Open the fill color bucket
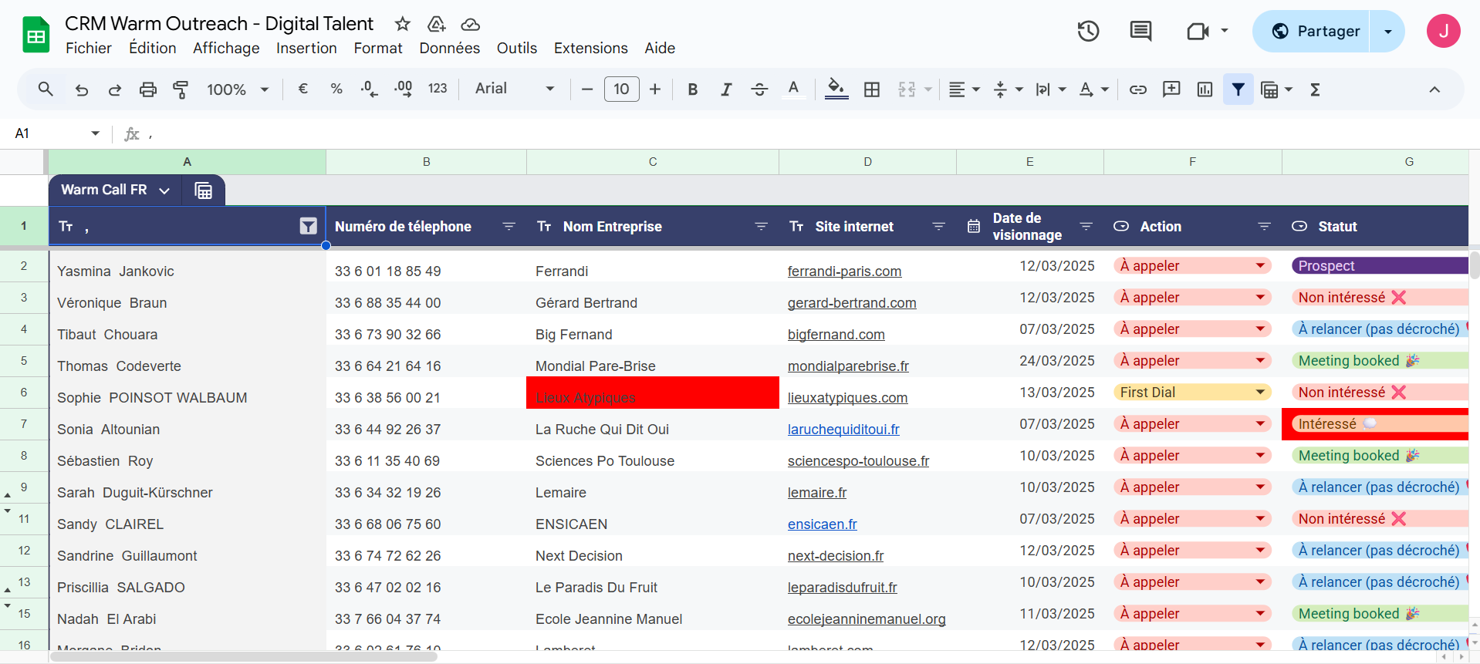The width and height of the screenshot is (1480, 664). (x=836, y=89)
